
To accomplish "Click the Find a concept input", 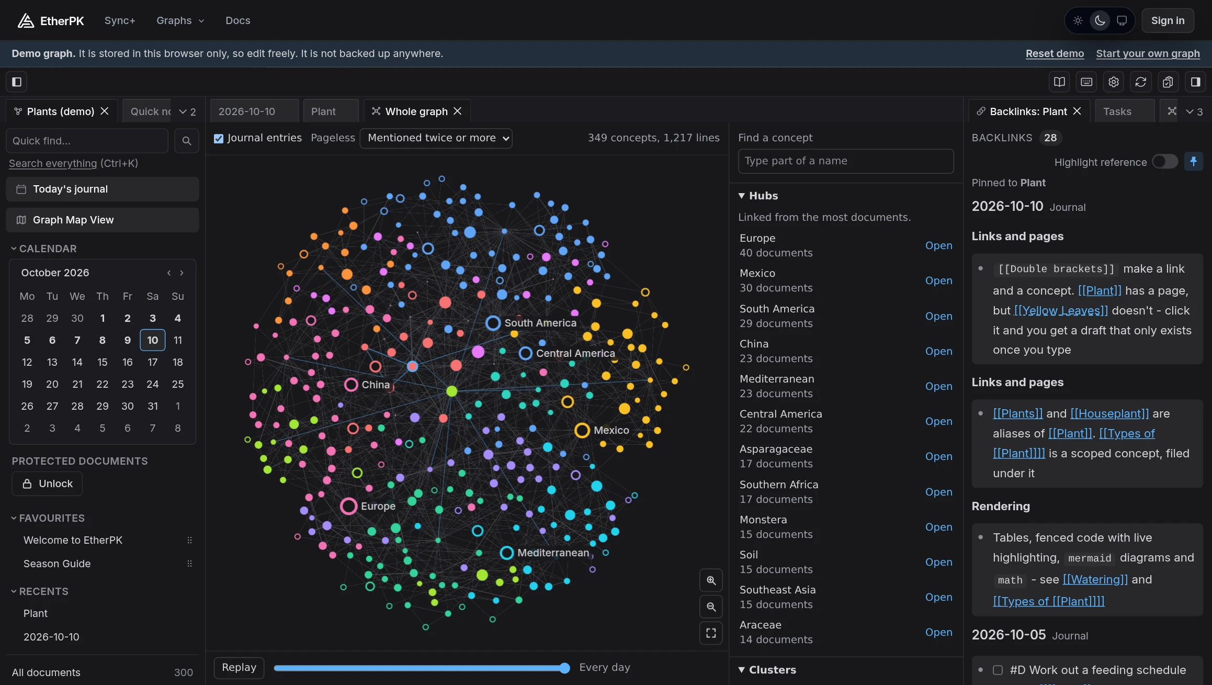I will click(846, 161).
